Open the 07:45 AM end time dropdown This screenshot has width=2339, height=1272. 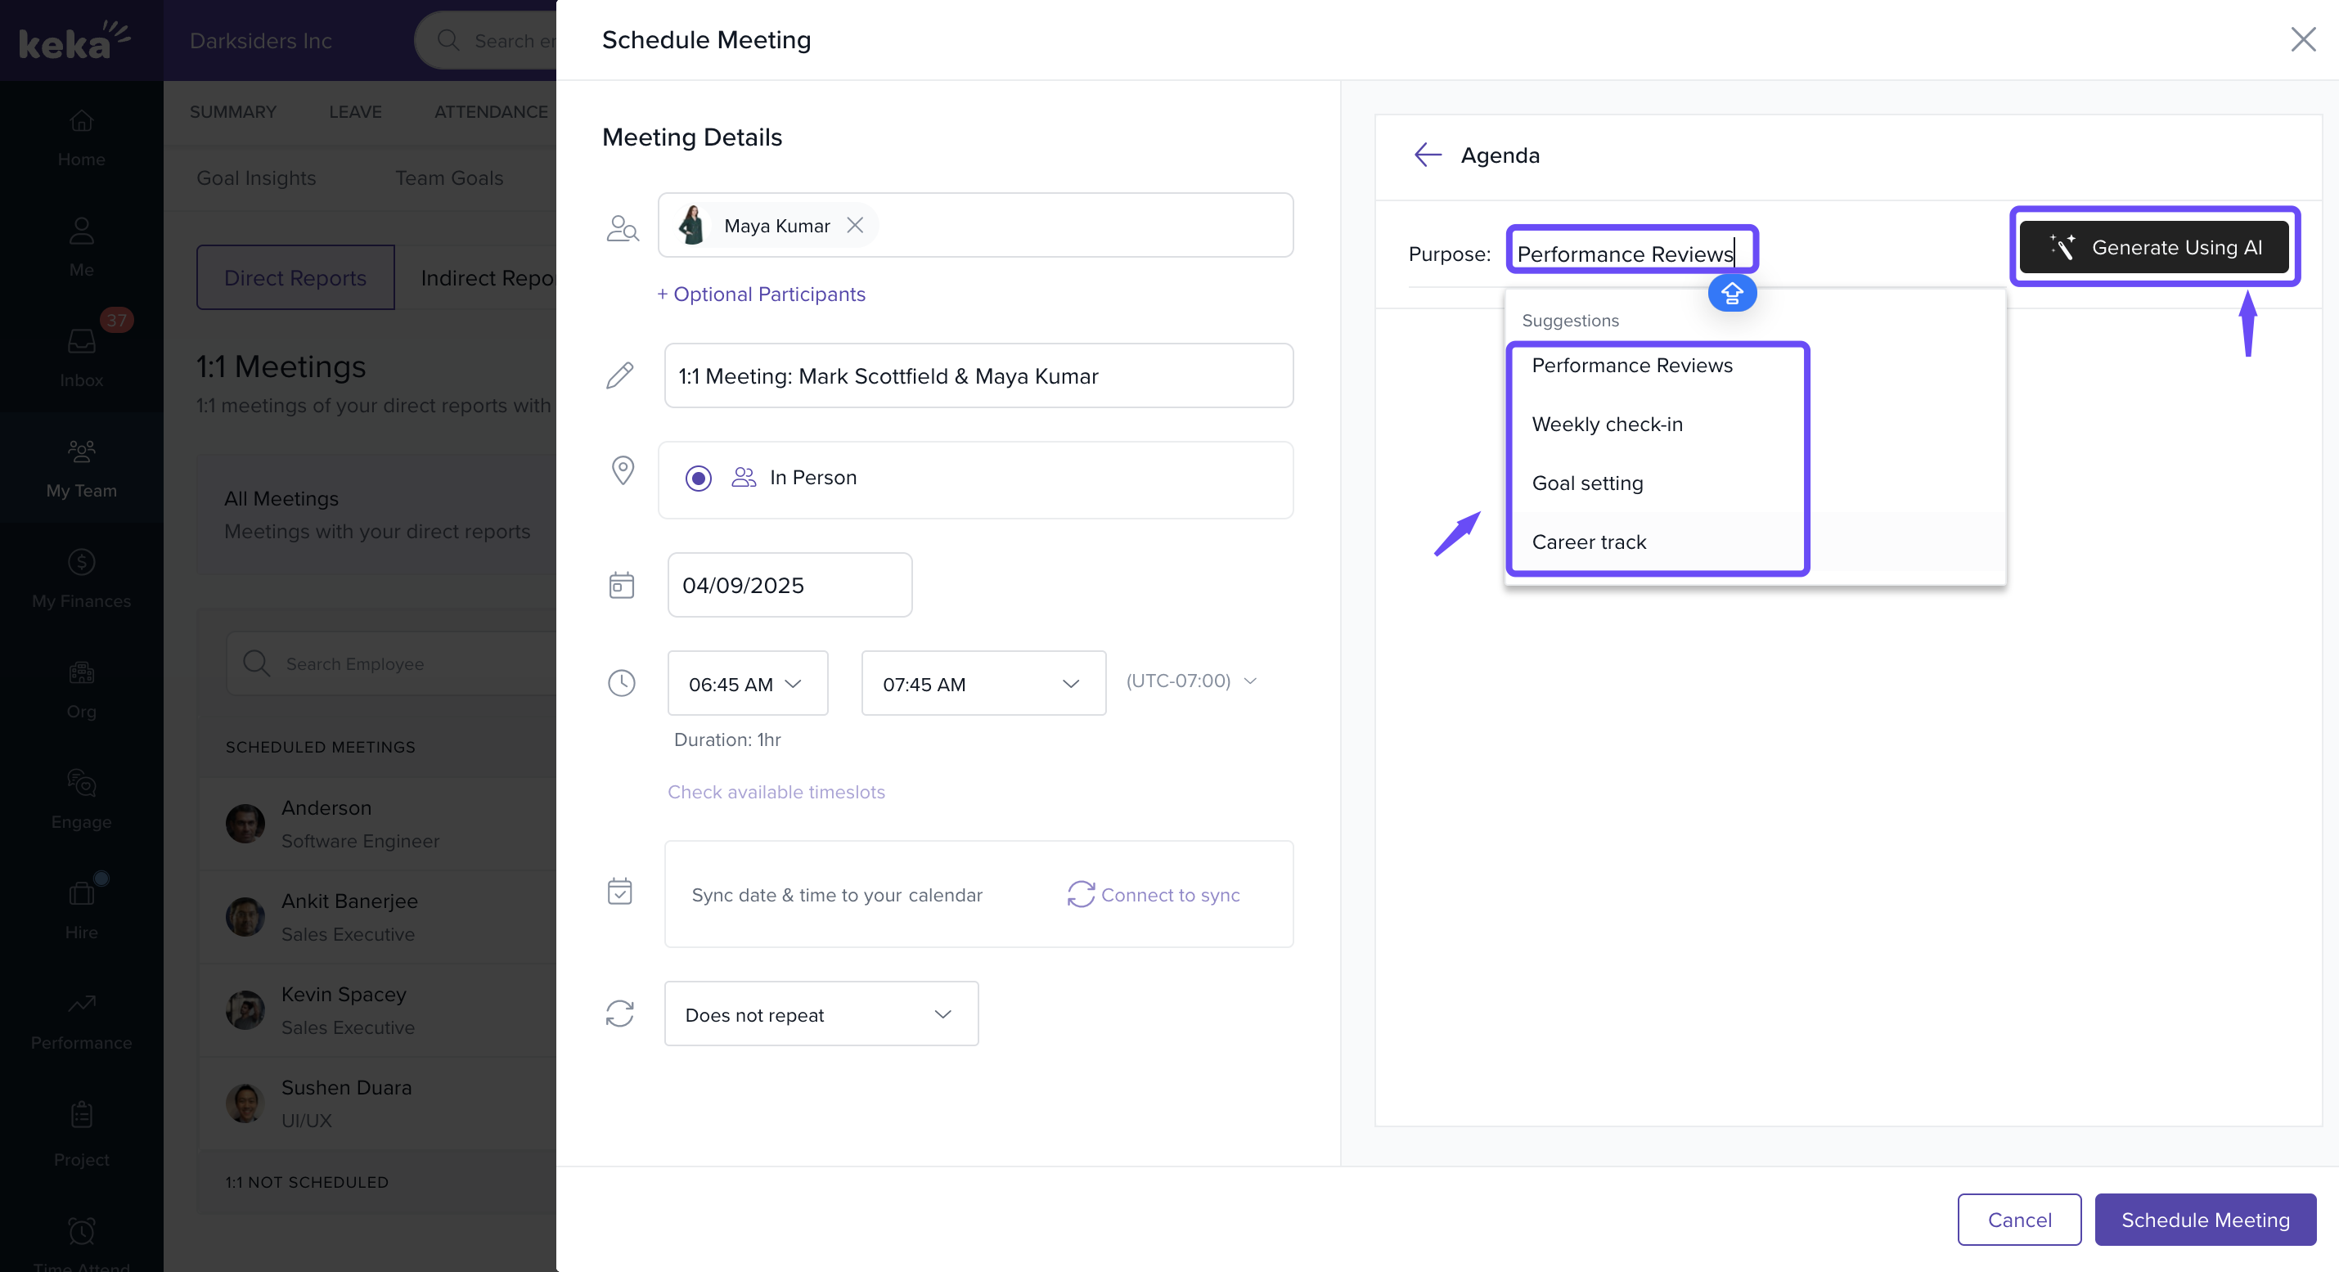(983, 684)
